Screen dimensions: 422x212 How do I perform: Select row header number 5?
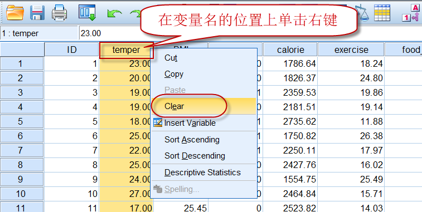pos(22,121)
